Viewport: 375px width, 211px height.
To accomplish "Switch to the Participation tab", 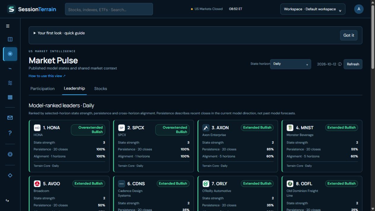I will tap(42, 89).
